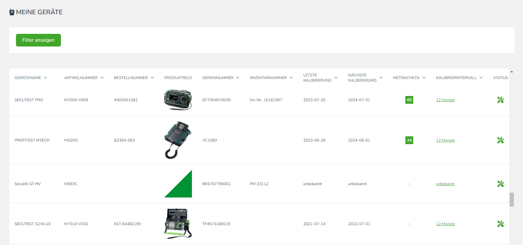
Task: Click last calibration date 2023-07-20
Action: click(314, 100)
